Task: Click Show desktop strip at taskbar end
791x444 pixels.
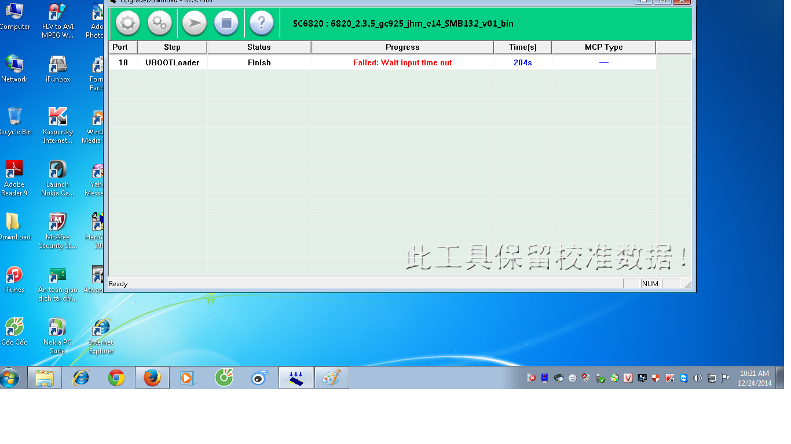Action: (x=780, y=378)
